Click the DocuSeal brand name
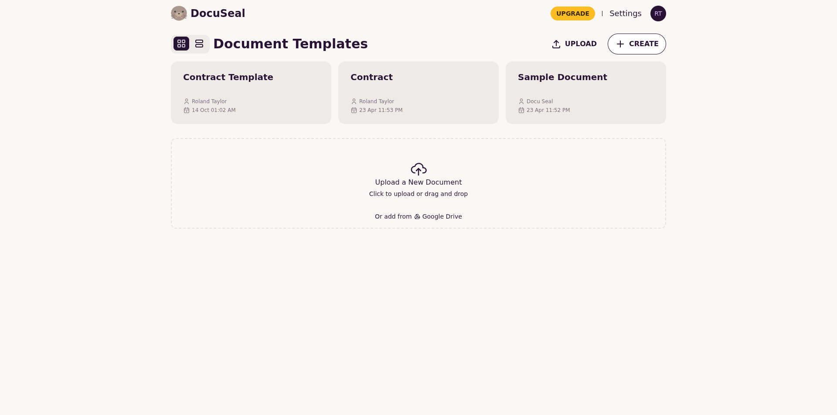Image resolution: width=837 pixels, height=415 pixels. 218,13
